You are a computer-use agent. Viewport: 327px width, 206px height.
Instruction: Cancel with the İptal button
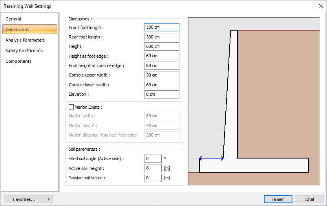click(x=309, y=199)
